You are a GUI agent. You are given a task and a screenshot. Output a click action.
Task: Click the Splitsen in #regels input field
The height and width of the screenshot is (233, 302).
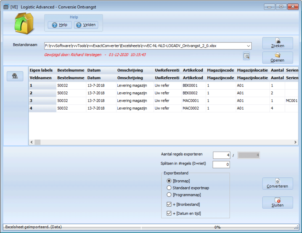pos(221,165)
